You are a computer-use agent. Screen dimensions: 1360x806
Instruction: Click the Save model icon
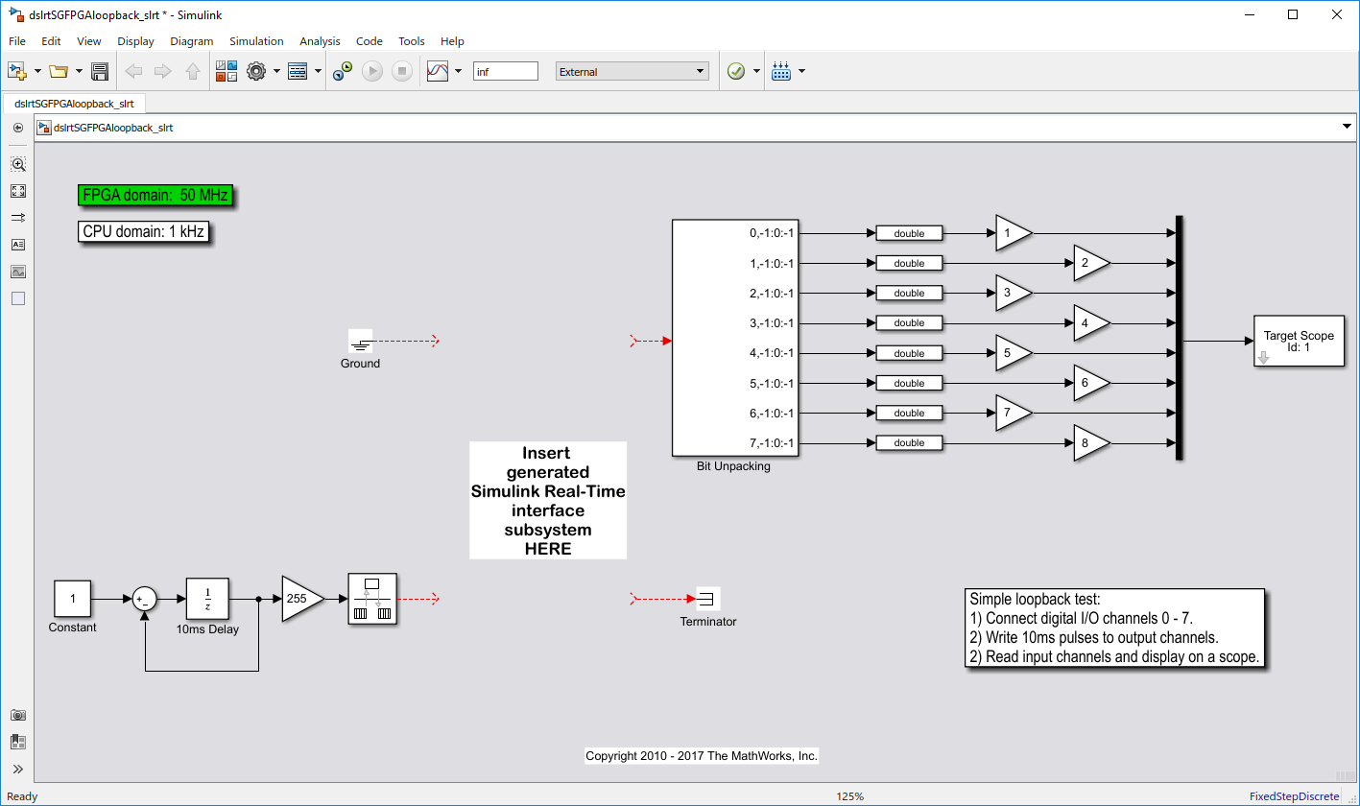[x=99, y=71]
